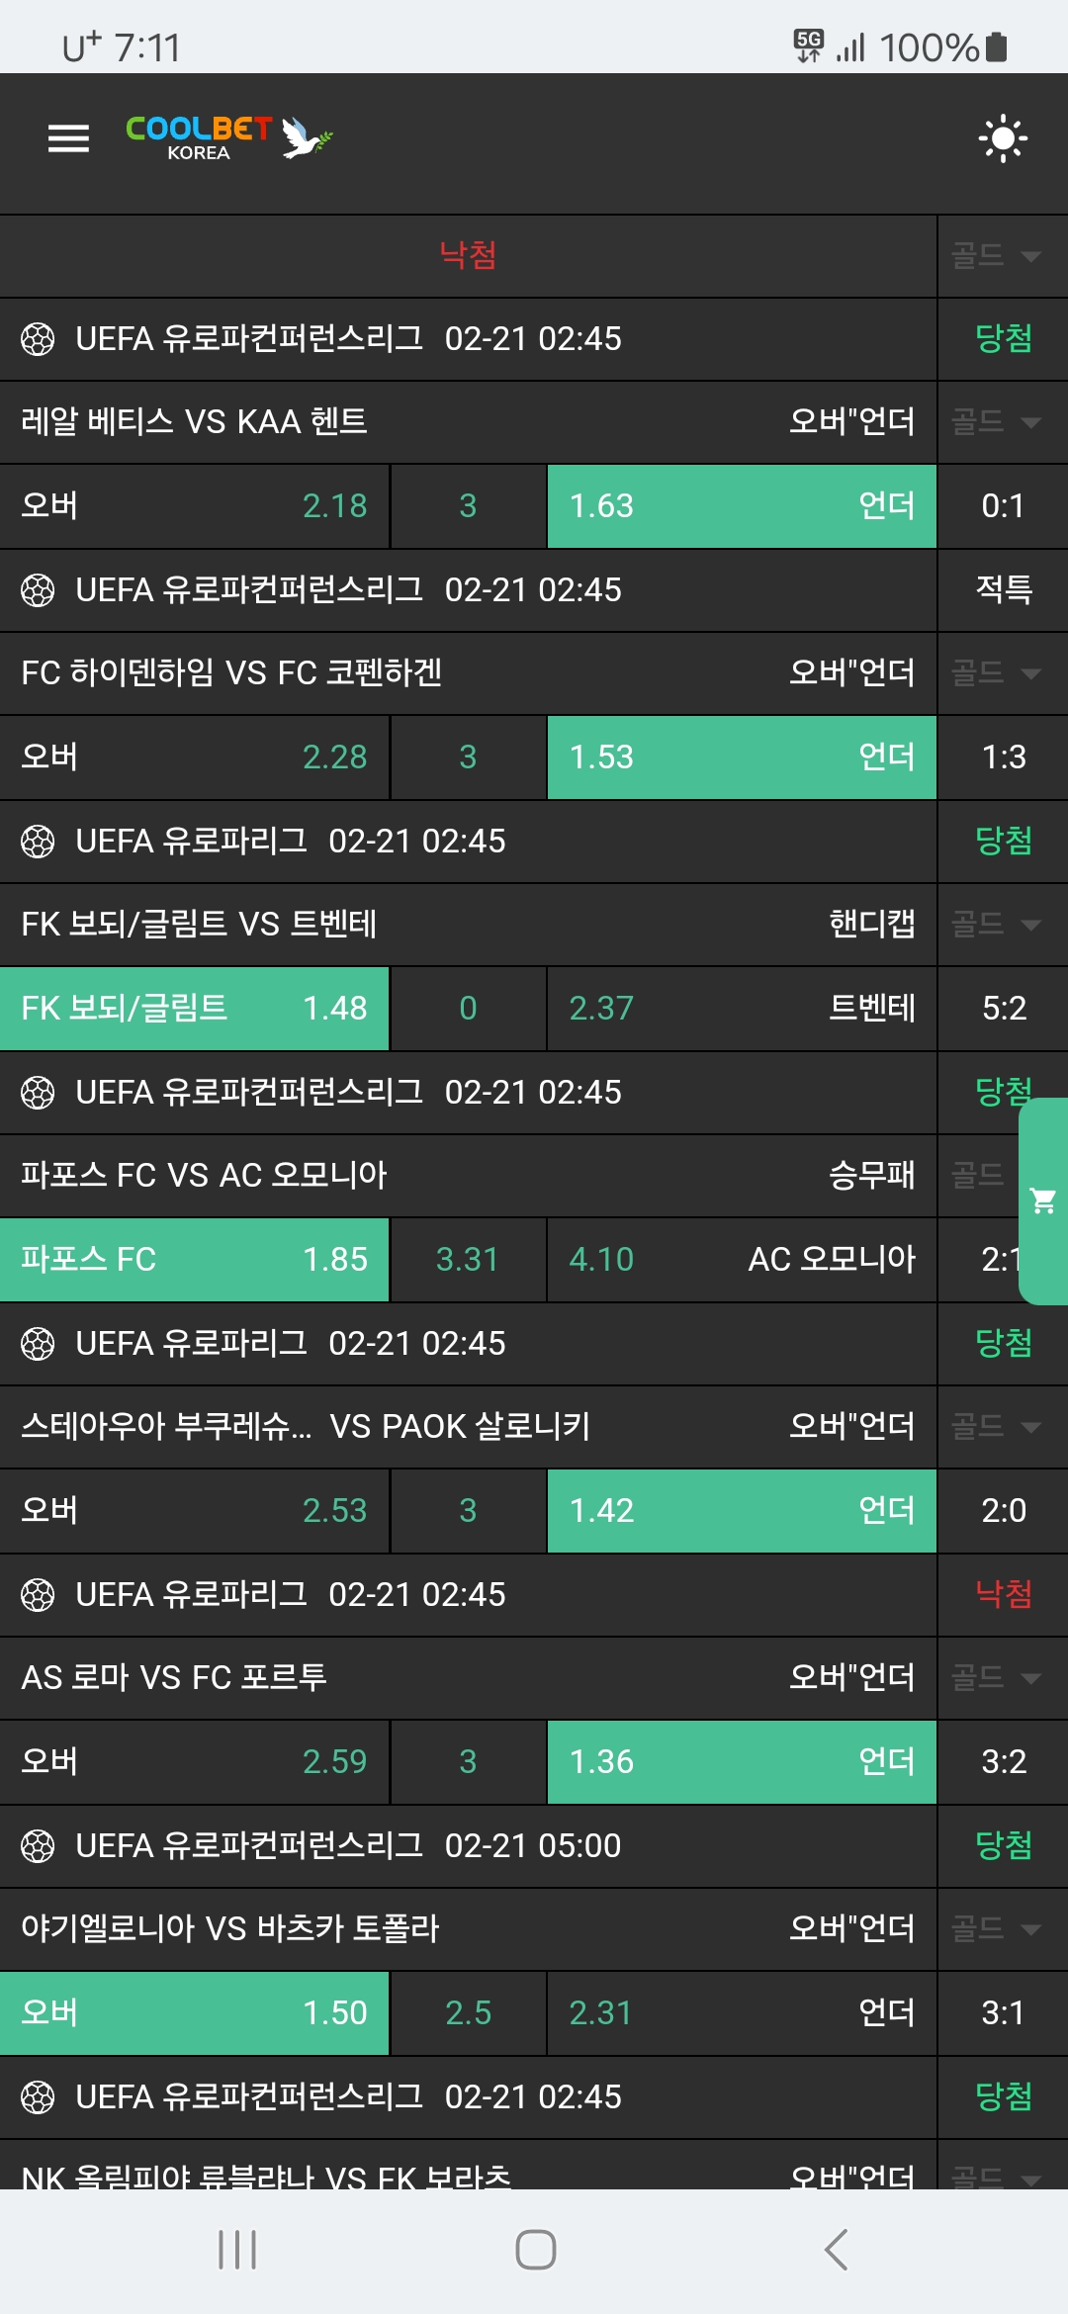This screenshot has height=2314, width=1068.
Task: Tap soccer ball icon beside FK 보되/글림트 match
Action: [x=38, y=842]
